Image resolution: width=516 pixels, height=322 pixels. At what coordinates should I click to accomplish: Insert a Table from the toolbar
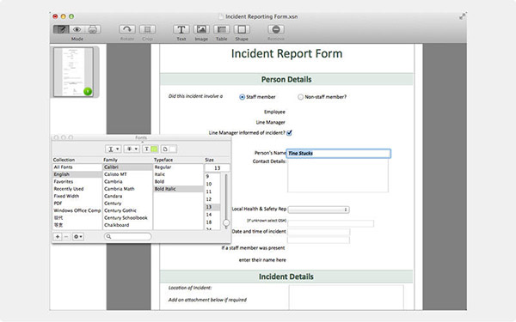222,29
